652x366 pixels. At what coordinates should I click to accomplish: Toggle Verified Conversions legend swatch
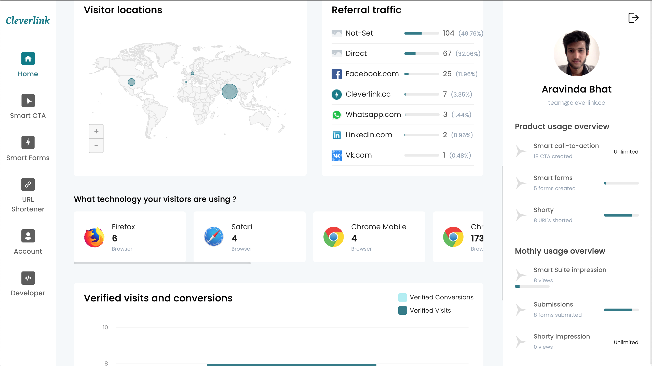tap(402, 297)
